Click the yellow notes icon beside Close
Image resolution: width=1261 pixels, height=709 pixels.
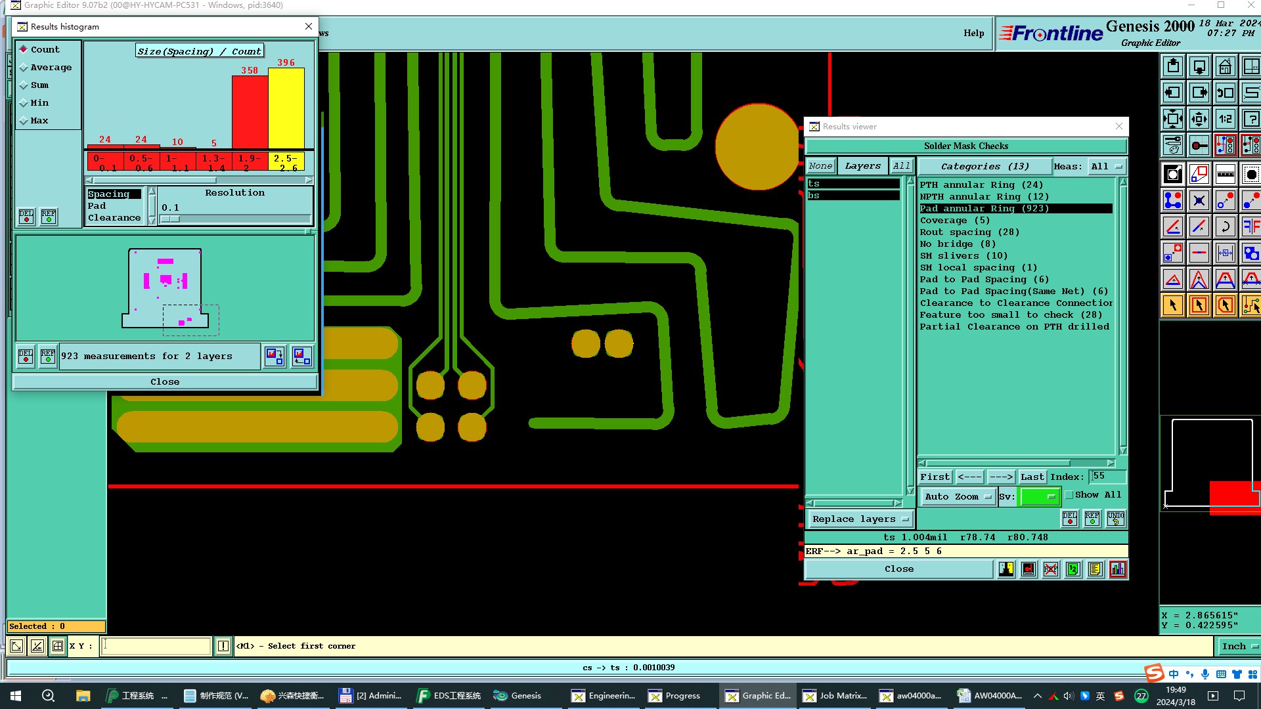point(1095,569)
